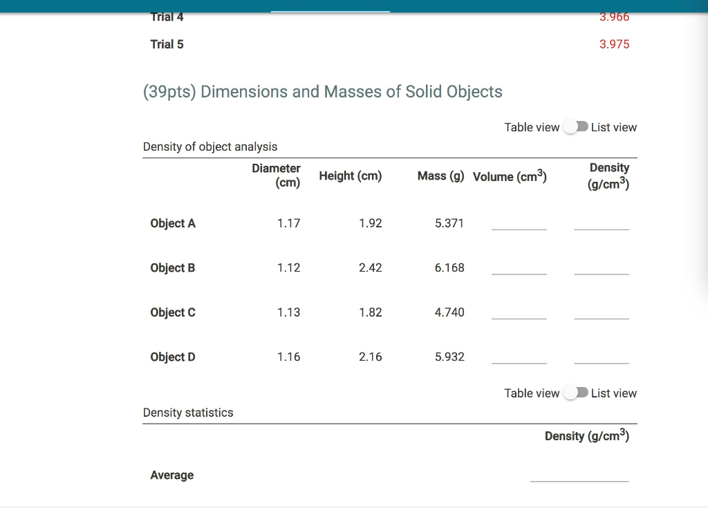
Task: Click the Density statistics section heading
Action: point(187,413)
